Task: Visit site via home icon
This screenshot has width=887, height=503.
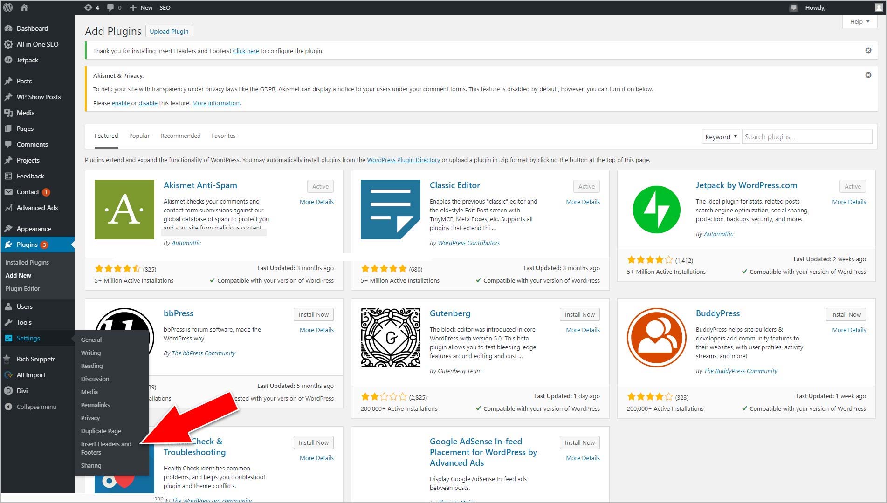Action: [x=24, y=7]
